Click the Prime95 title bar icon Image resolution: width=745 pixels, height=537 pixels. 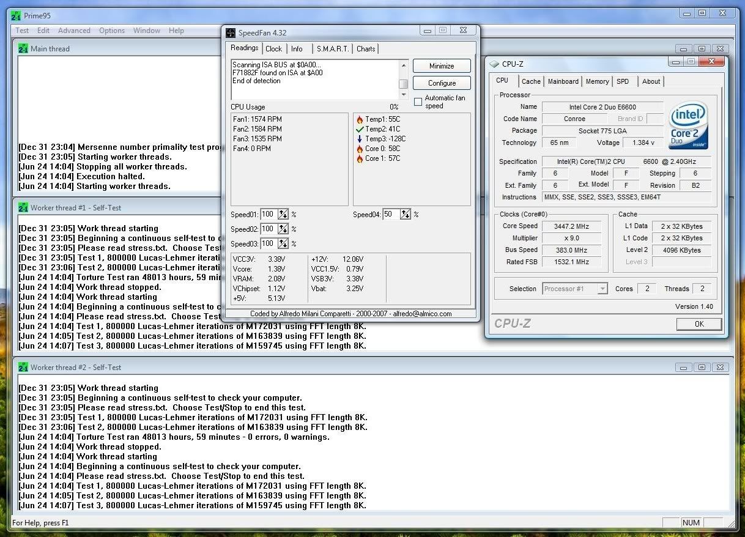pyautogui.click(x=15, y=15)
